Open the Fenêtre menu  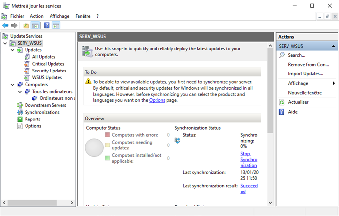click(83, 16)
